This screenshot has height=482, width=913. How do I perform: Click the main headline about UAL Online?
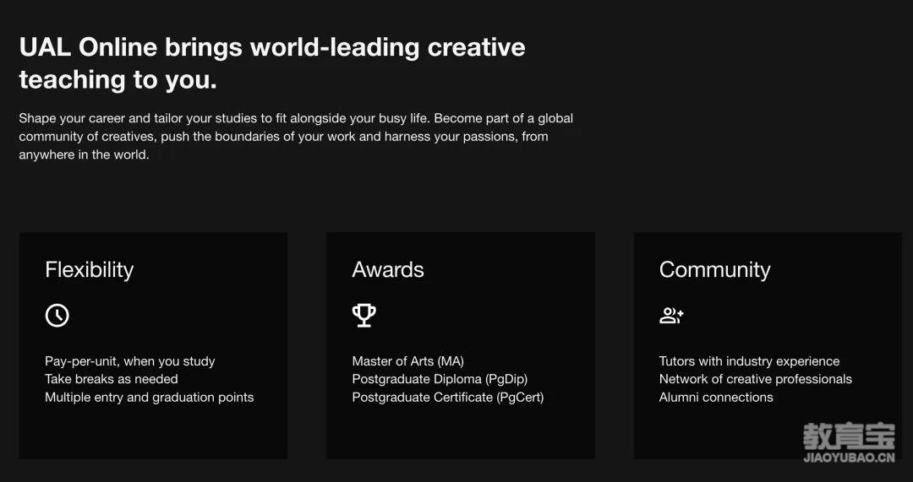(x=272, y=63)
